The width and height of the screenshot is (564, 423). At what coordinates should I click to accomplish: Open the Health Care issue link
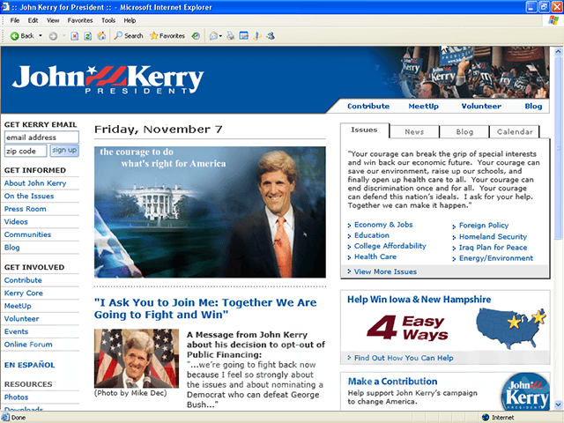tap(375, 256)
